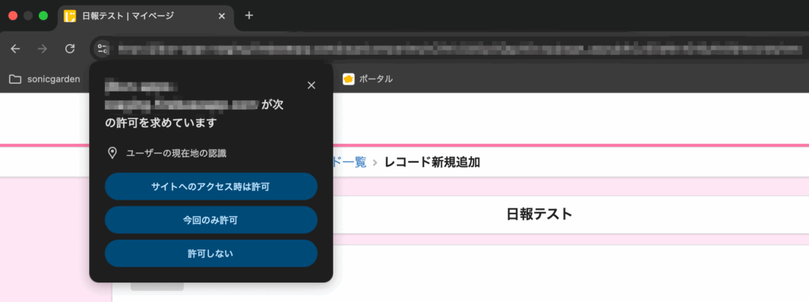
Task: Focus the address bar URL field
Action: click(449, 49)
